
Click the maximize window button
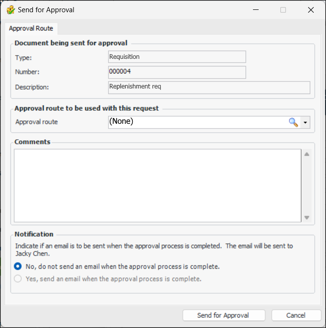pyautogui.click(x=283, y=10)
